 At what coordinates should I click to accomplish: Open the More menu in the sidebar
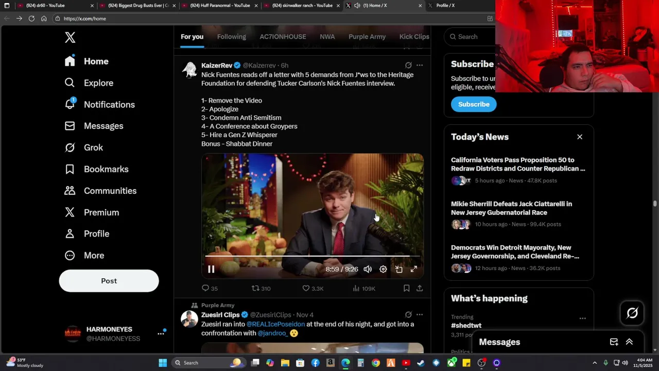pyautogui.click(x=84, y=255)
